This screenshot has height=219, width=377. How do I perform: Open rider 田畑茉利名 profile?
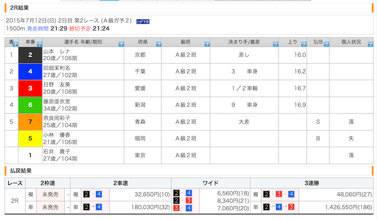tap(57, 68)
